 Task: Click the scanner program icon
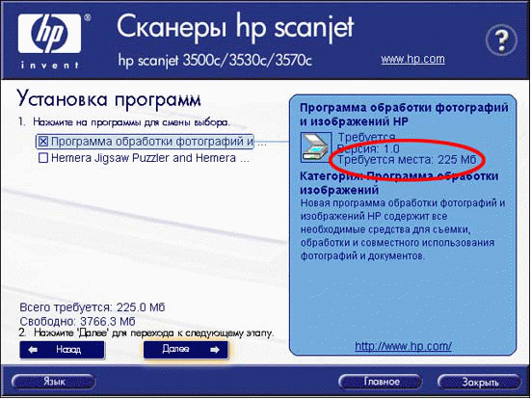[x=316, y=147]
